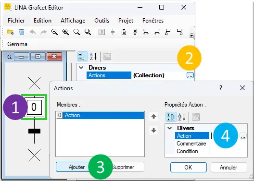This screenshot has width=254, height=181.
Task: Minimize the G. child window
Action: (22, 57)
